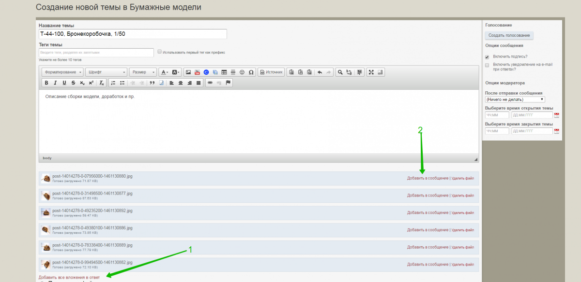Insert a smiley emoticon
The width and height of the screenshot is (581, 282).
(242, 72)
